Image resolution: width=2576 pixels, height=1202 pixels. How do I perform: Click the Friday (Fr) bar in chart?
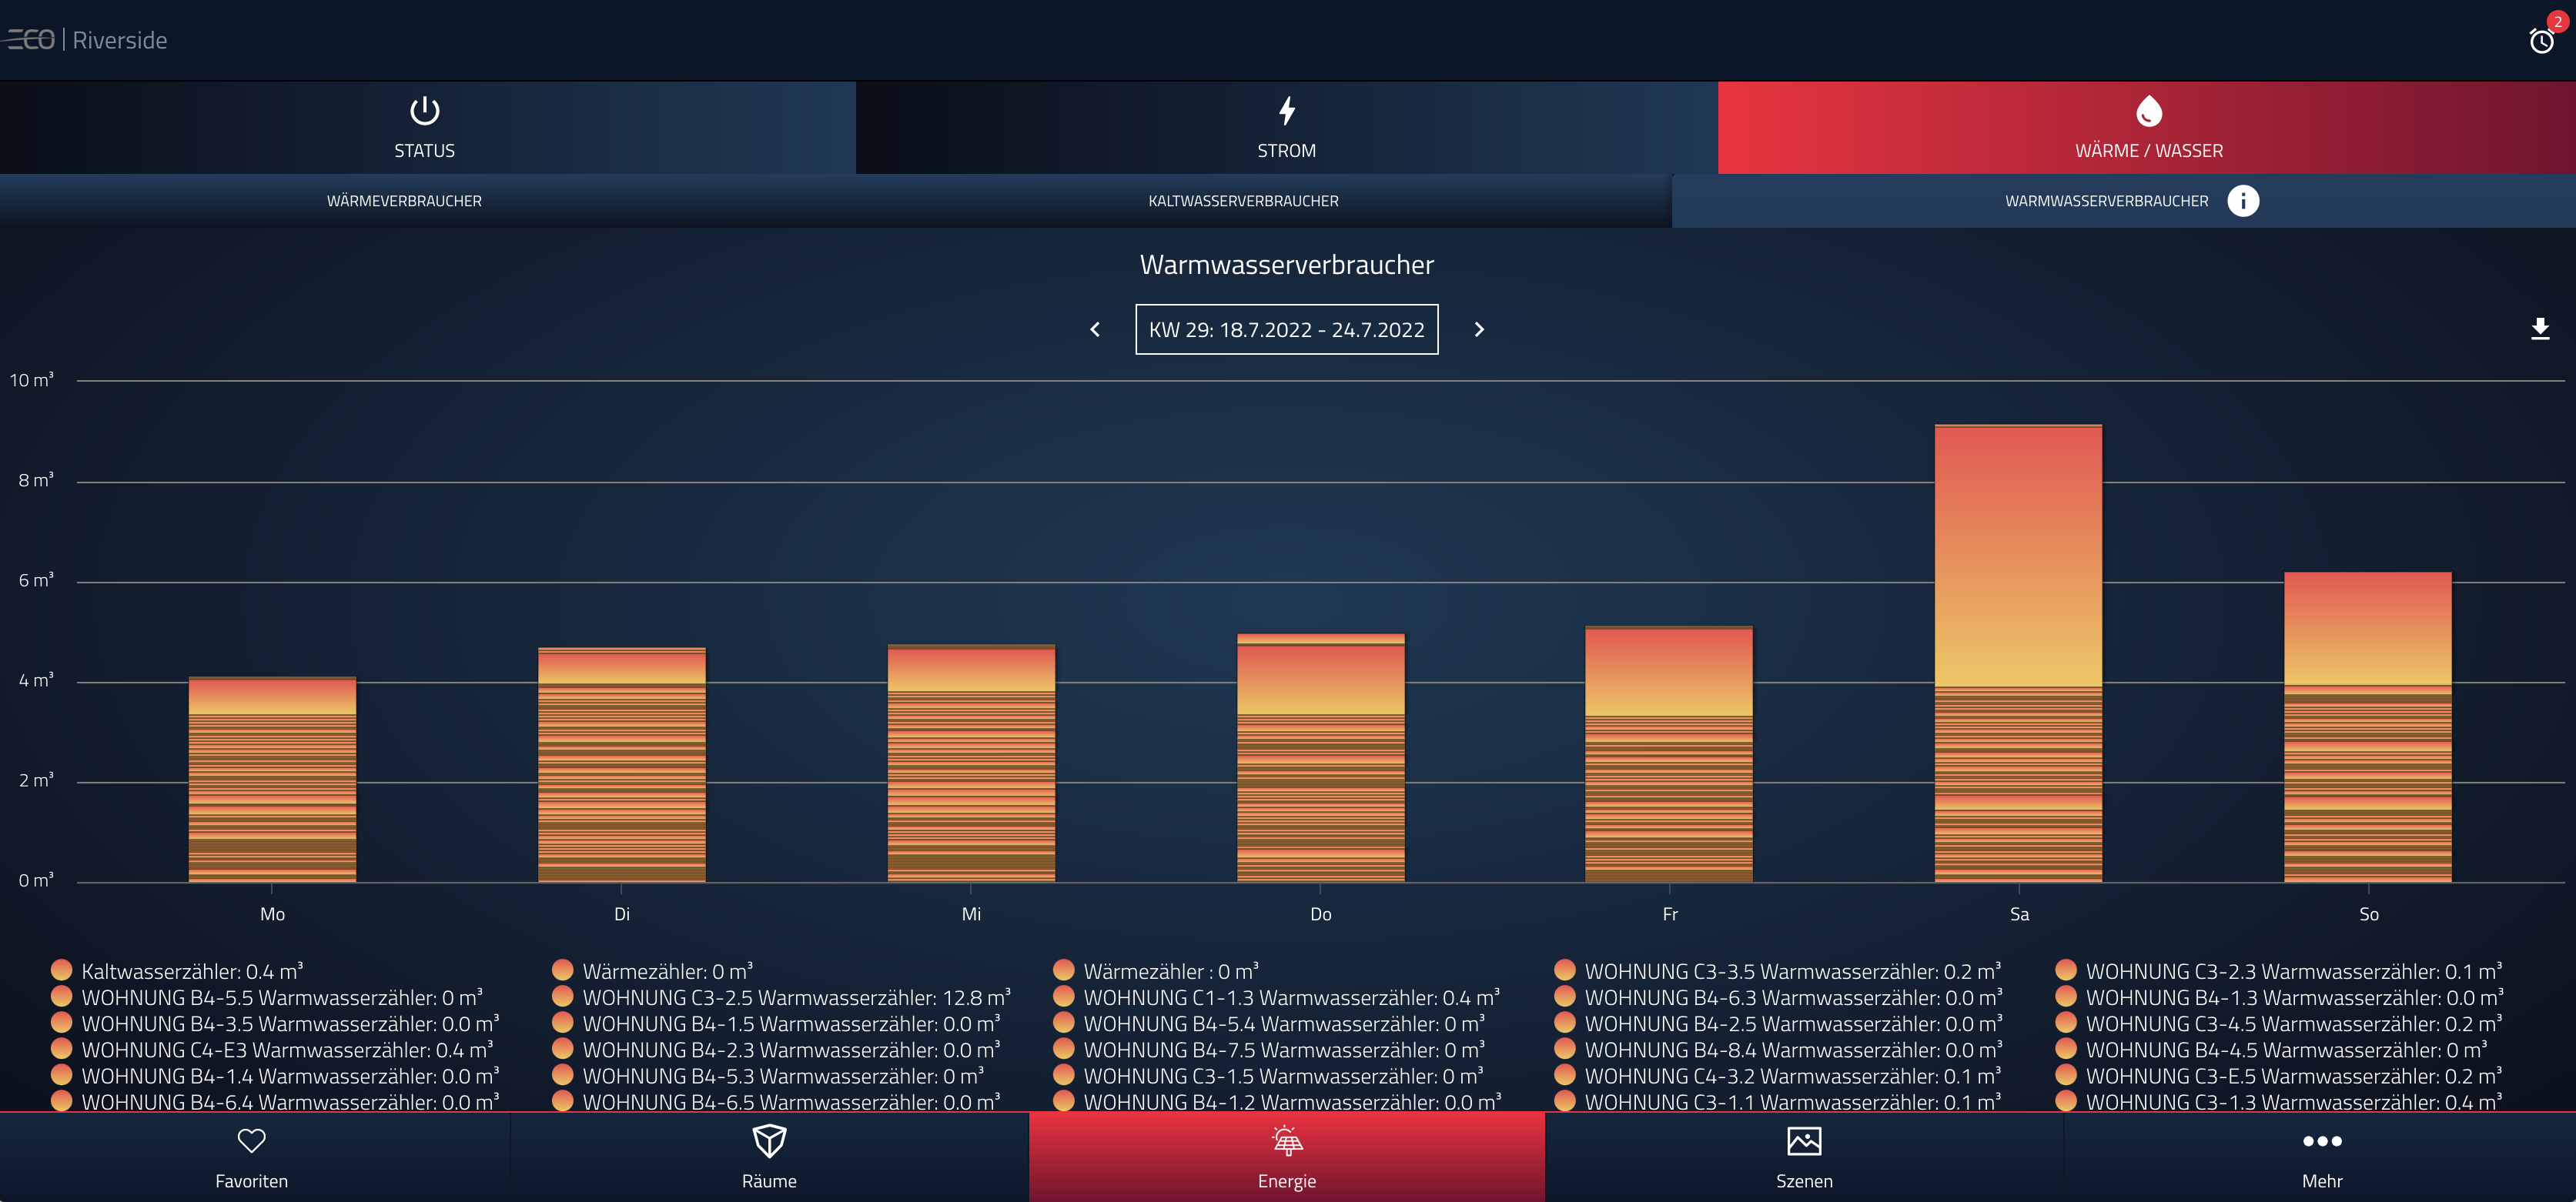1669,754
